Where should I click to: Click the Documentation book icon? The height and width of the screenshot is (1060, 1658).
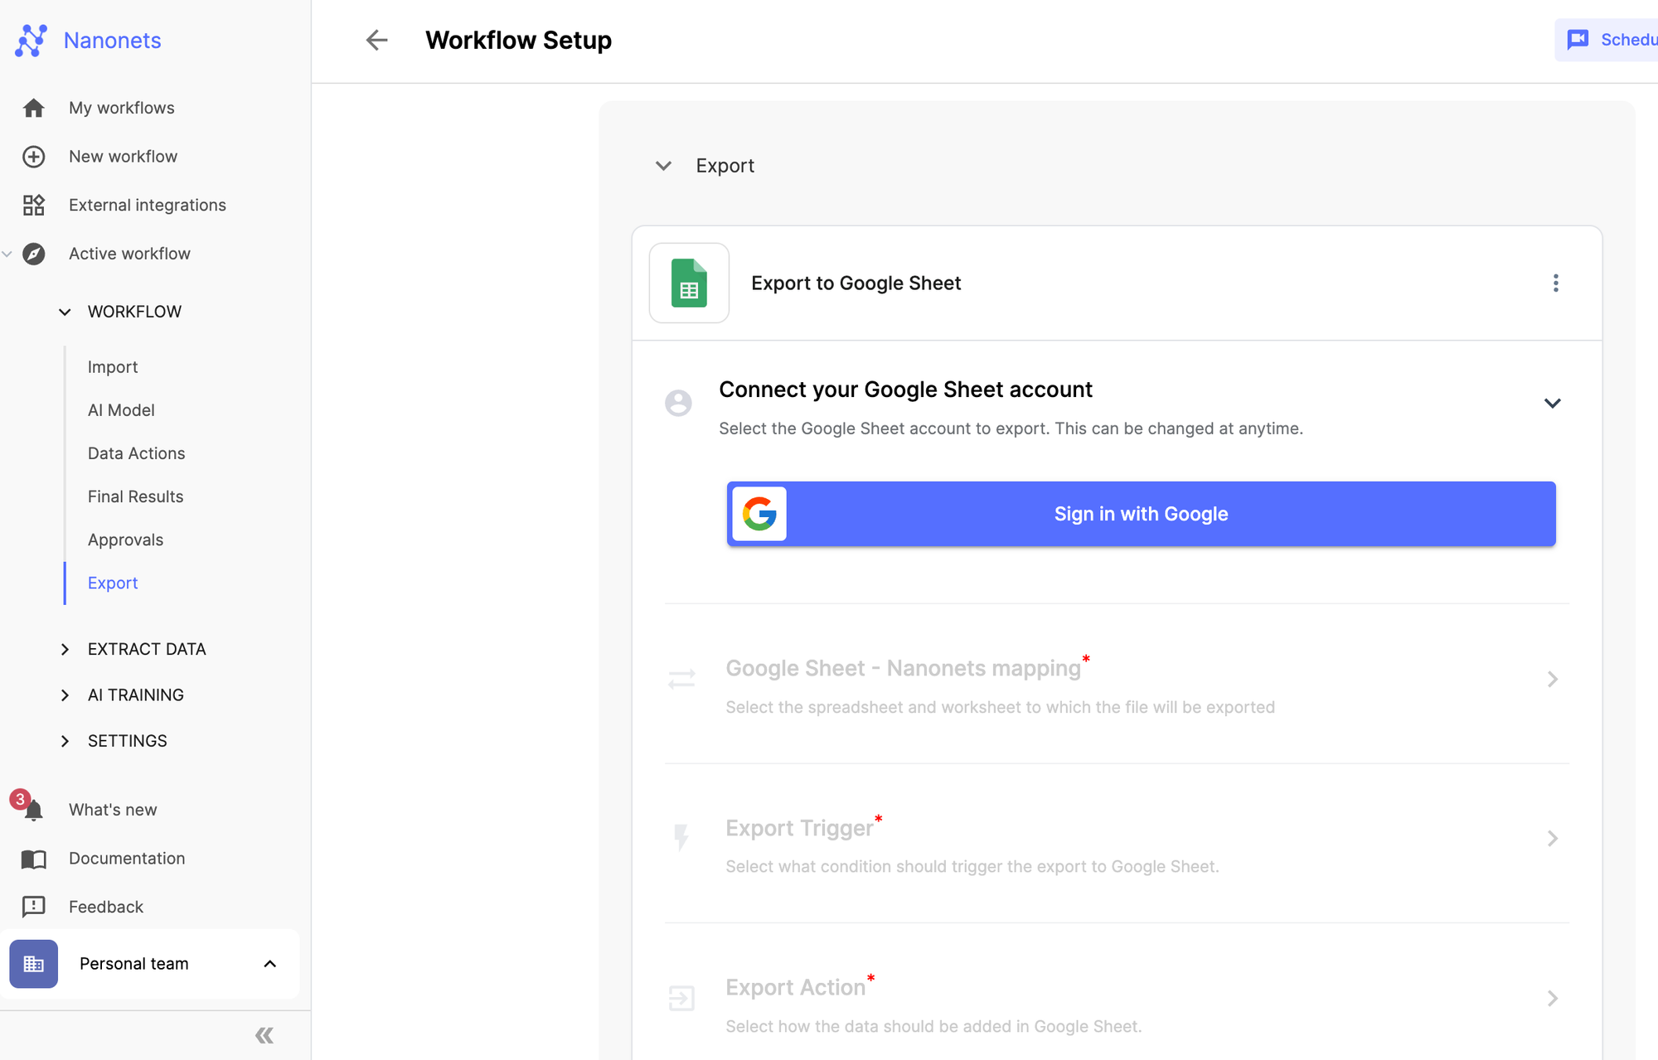pos(33,859)
